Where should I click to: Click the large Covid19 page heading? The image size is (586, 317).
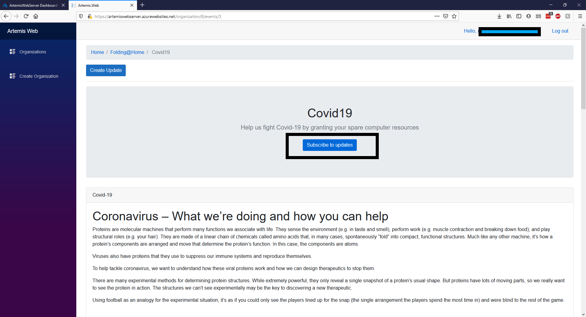click(330, 113)
